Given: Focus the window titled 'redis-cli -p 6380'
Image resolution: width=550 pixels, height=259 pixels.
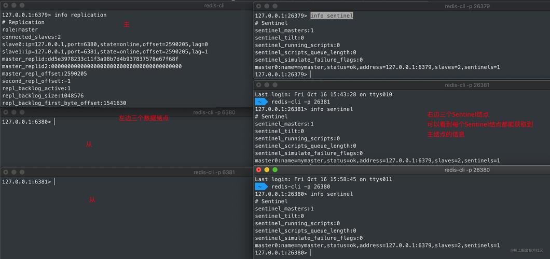Looking at the screenshot, I should [x=214, y=112].
